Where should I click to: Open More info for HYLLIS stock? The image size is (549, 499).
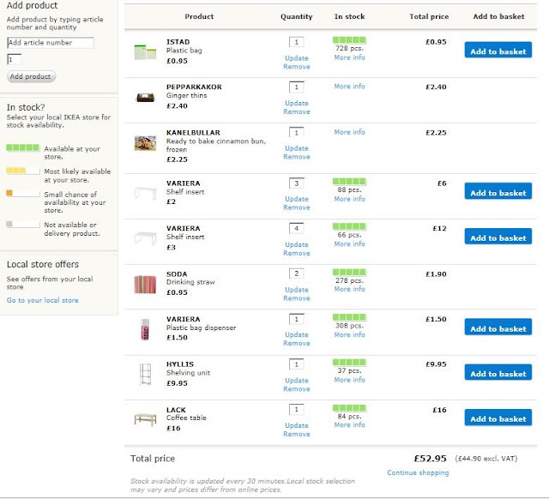[x=349, y=380]
